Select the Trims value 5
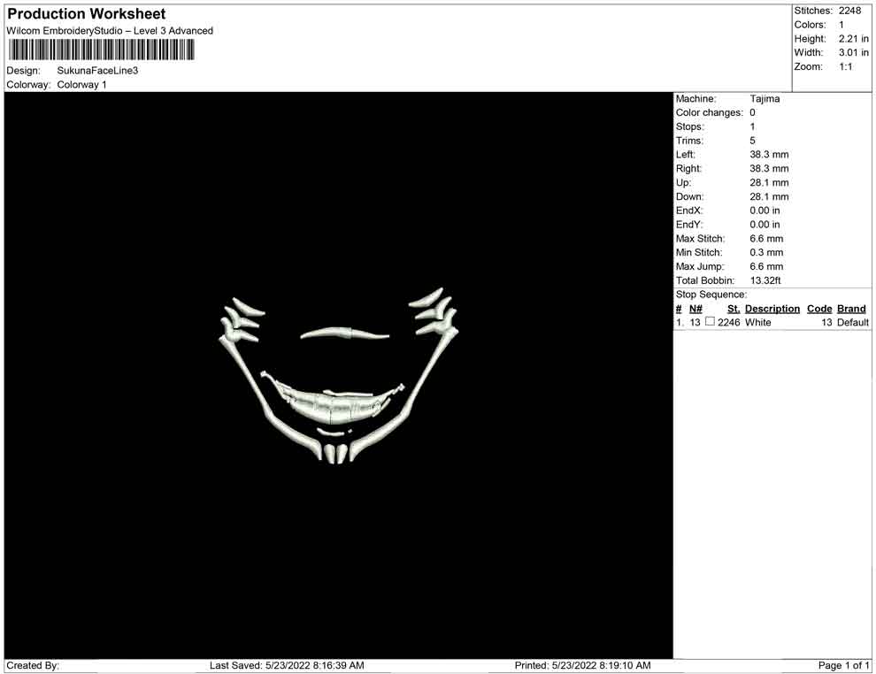The width and height of the screenshot is (876, 674). point(752,141)
